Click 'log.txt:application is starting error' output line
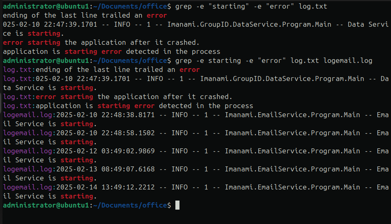391x224 pixels. (128, 106)
